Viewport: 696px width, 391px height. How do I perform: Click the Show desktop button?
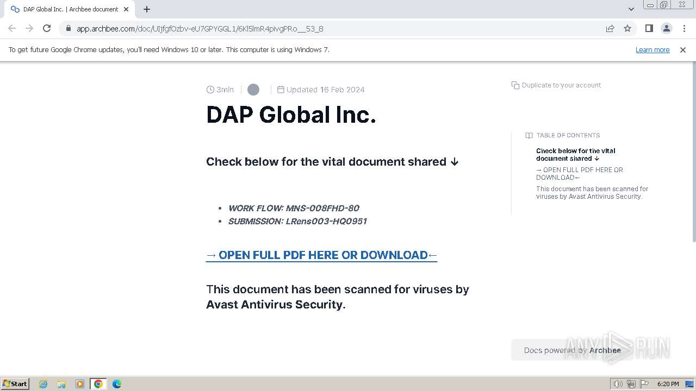[690, 384]
